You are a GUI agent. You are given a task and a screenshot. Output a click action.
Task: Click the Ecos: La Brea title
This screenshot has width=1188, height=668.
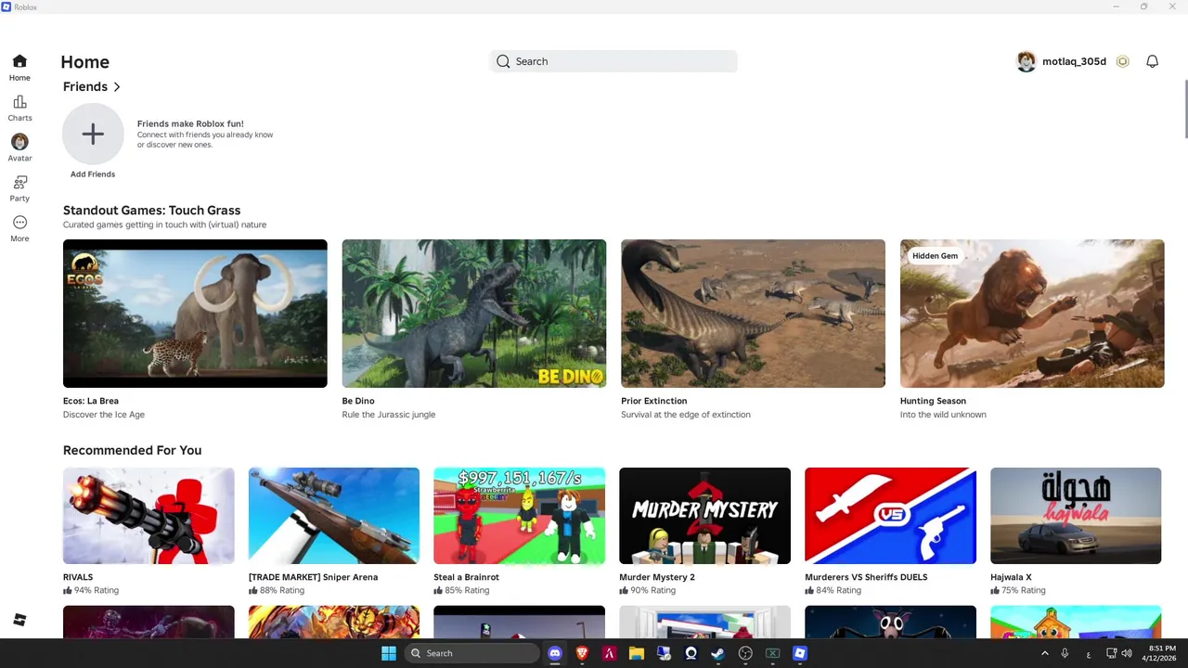coord(91,401)
